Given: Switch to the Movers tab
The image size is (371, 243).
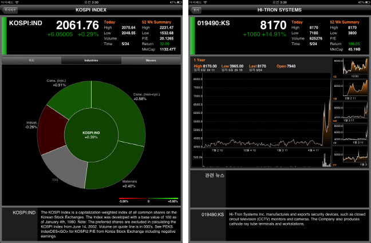Looking at the screenshot, I should click(x=151, y=60).
